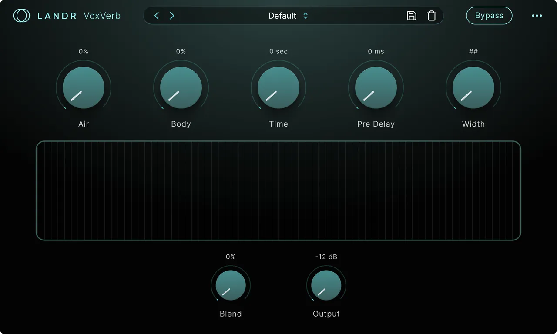The height and width of the screenshot is (334, 557).
Task: Click the Air knob
Action: (84, 87)
